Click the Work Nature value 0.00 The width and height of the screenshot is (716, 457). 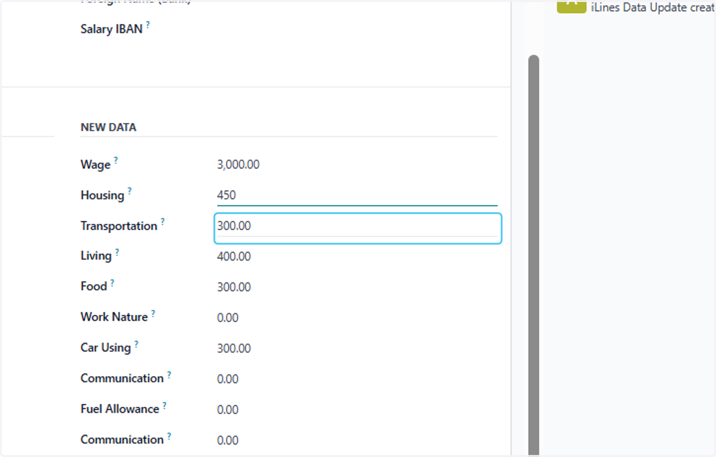(228, 318)
